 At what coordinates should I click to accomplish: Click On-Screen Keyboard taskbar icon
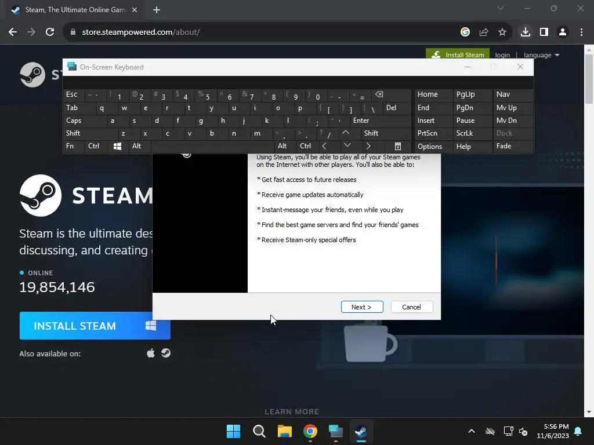336,431
